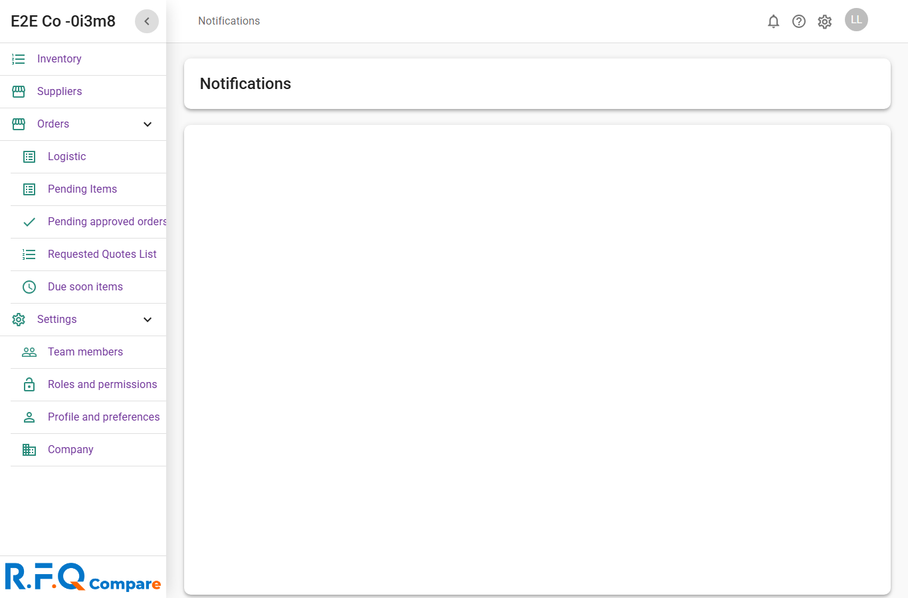
Task: Click the Logistic list icon
Action: click(29, 157)
